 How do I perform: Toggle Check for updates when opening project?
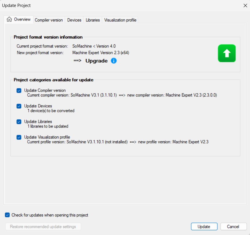click(8, 215)
